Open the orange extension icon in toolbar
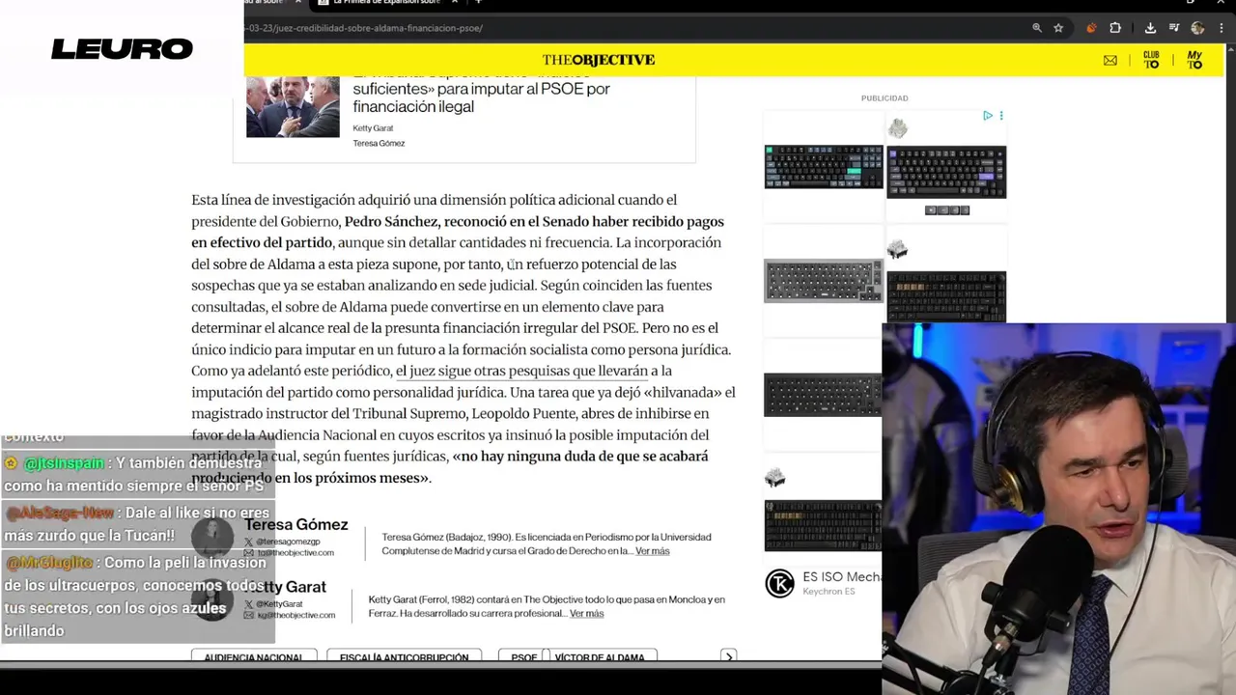 click(1091, 28)
